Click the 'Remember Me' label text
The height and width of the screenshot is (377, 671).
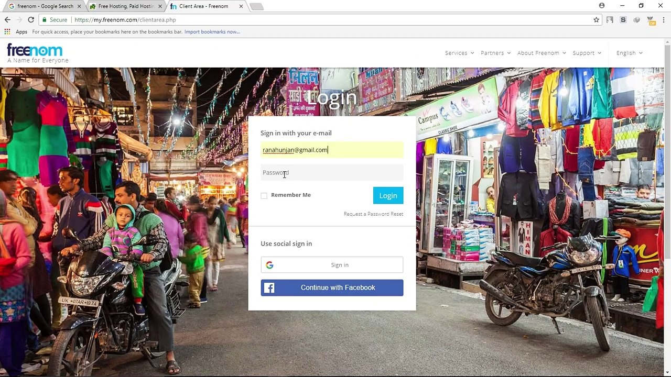291,195
